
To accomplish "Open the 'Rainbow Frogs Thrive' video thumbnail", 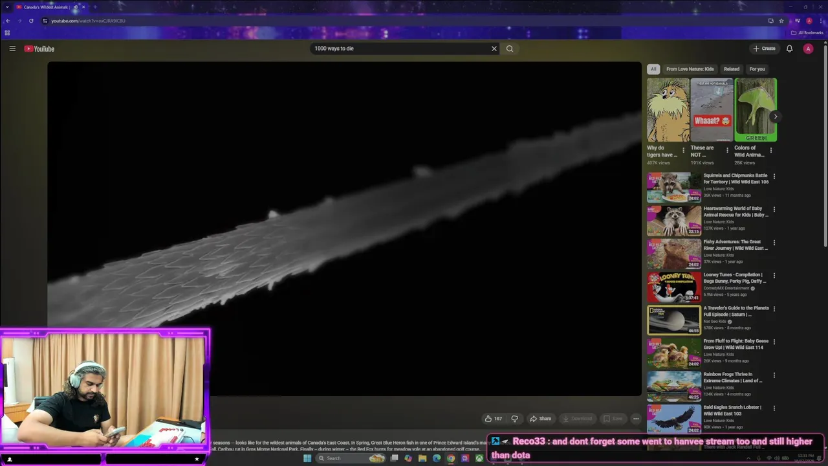I will [x=674, y=386].
